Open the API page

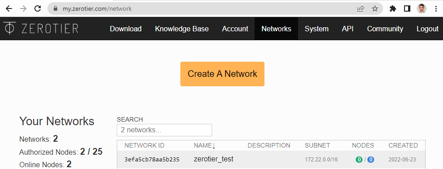(348, 29)
